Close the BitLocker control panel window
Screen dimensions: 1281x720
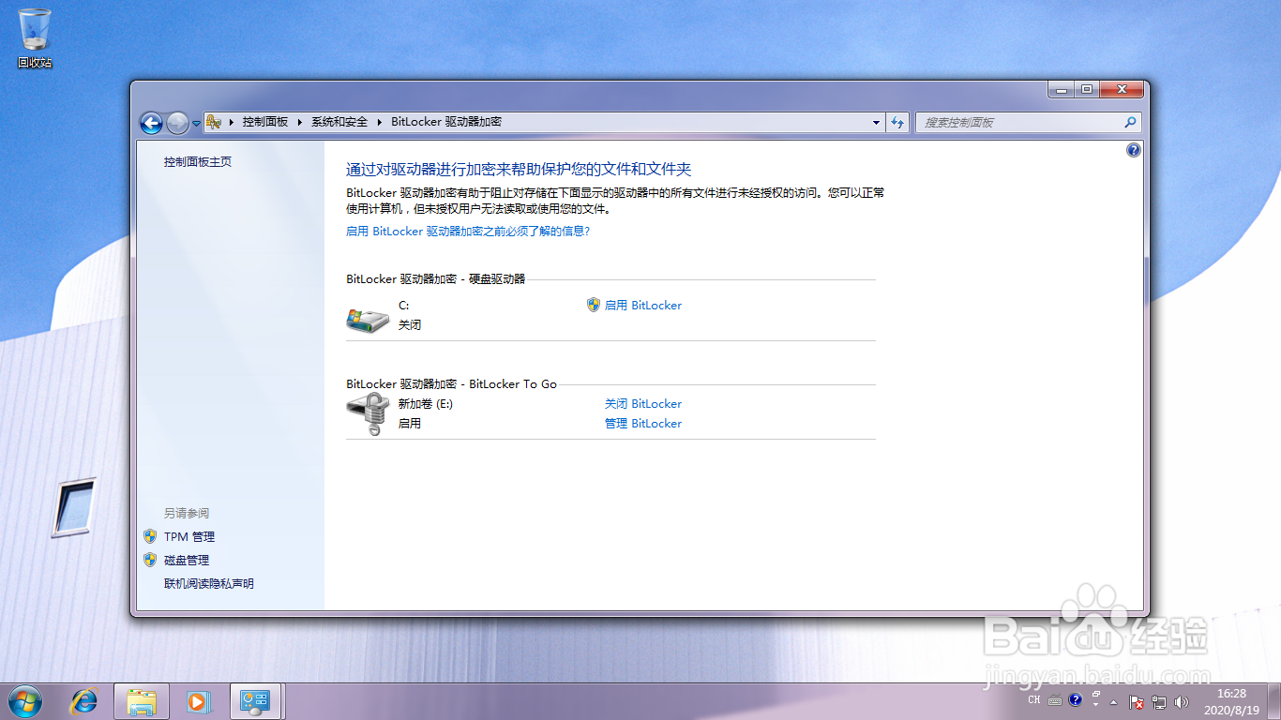click(1122, 90)
